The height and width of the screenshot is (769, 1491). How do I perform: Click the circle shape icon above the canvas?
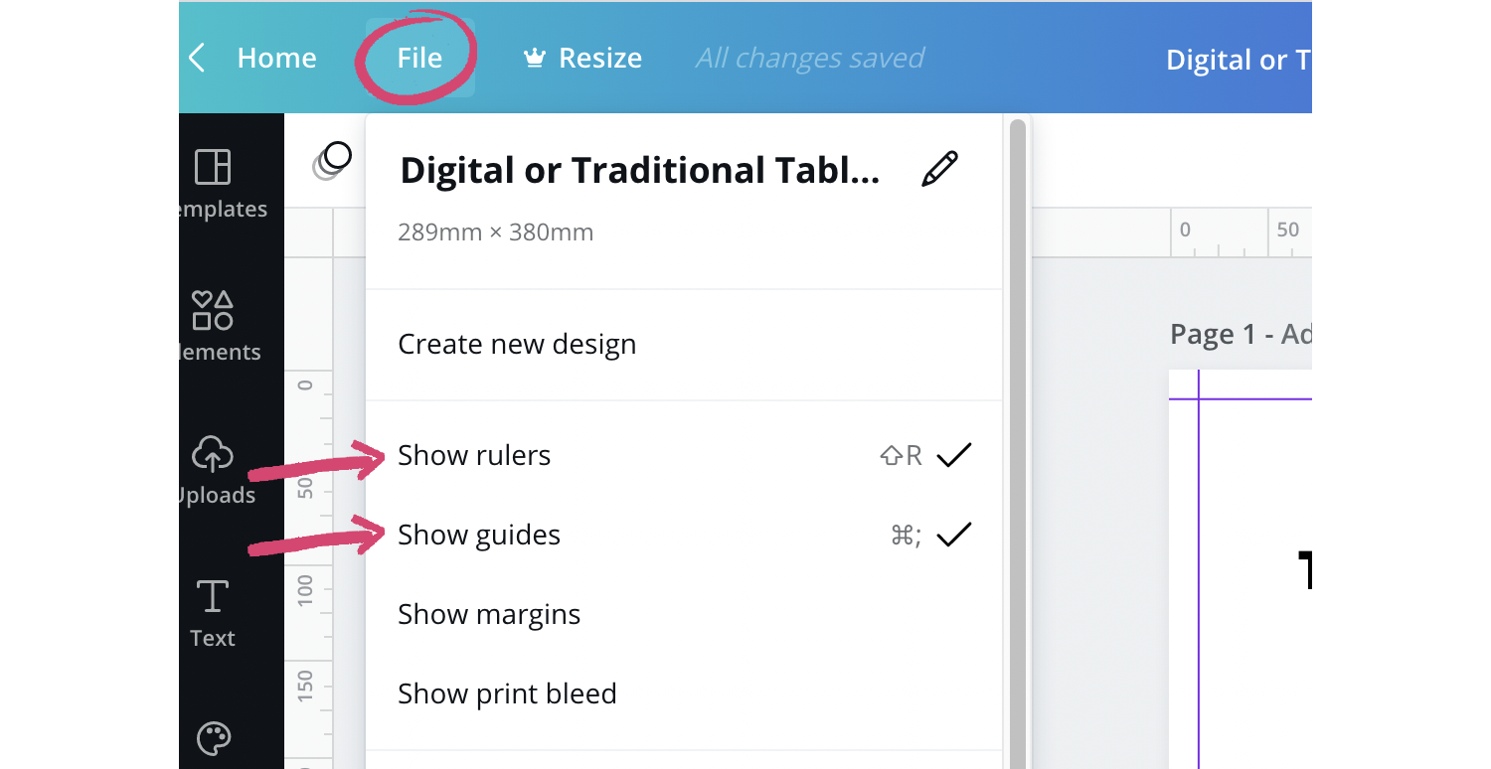pyautogui.click(x=333, y=159)
